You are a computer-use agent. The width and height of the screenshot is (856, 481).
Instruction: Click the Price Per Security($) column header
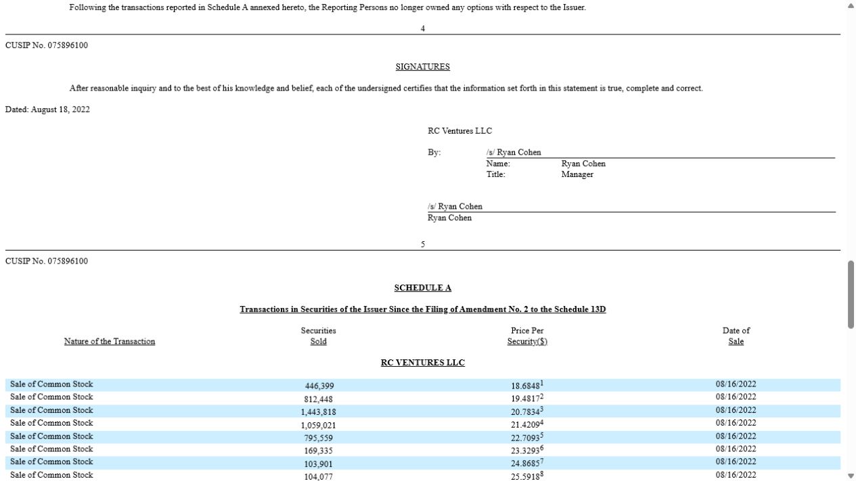point(527,336)
